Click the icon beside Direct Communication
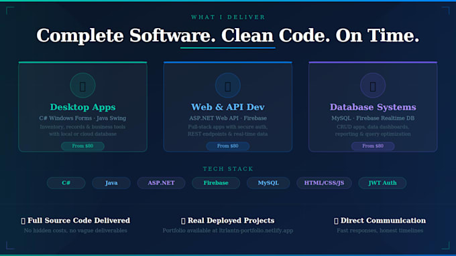This screenshot has width=456, height=256. (x=336, y=221)
